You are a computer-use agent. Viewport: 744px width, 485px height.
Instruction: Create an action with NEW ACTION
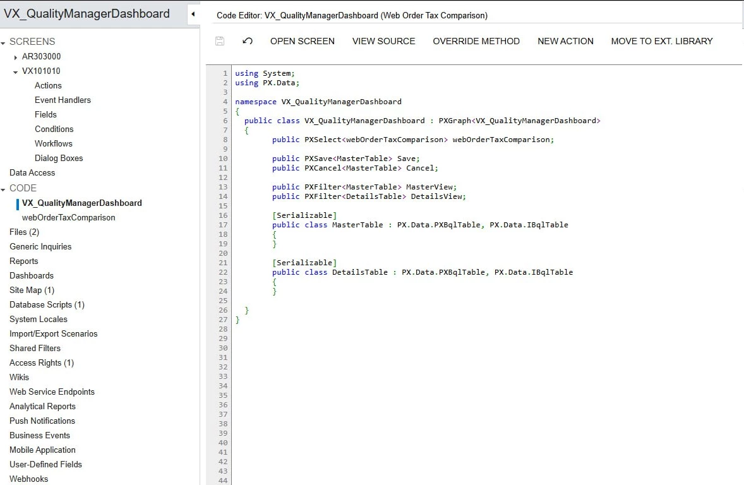565,41
